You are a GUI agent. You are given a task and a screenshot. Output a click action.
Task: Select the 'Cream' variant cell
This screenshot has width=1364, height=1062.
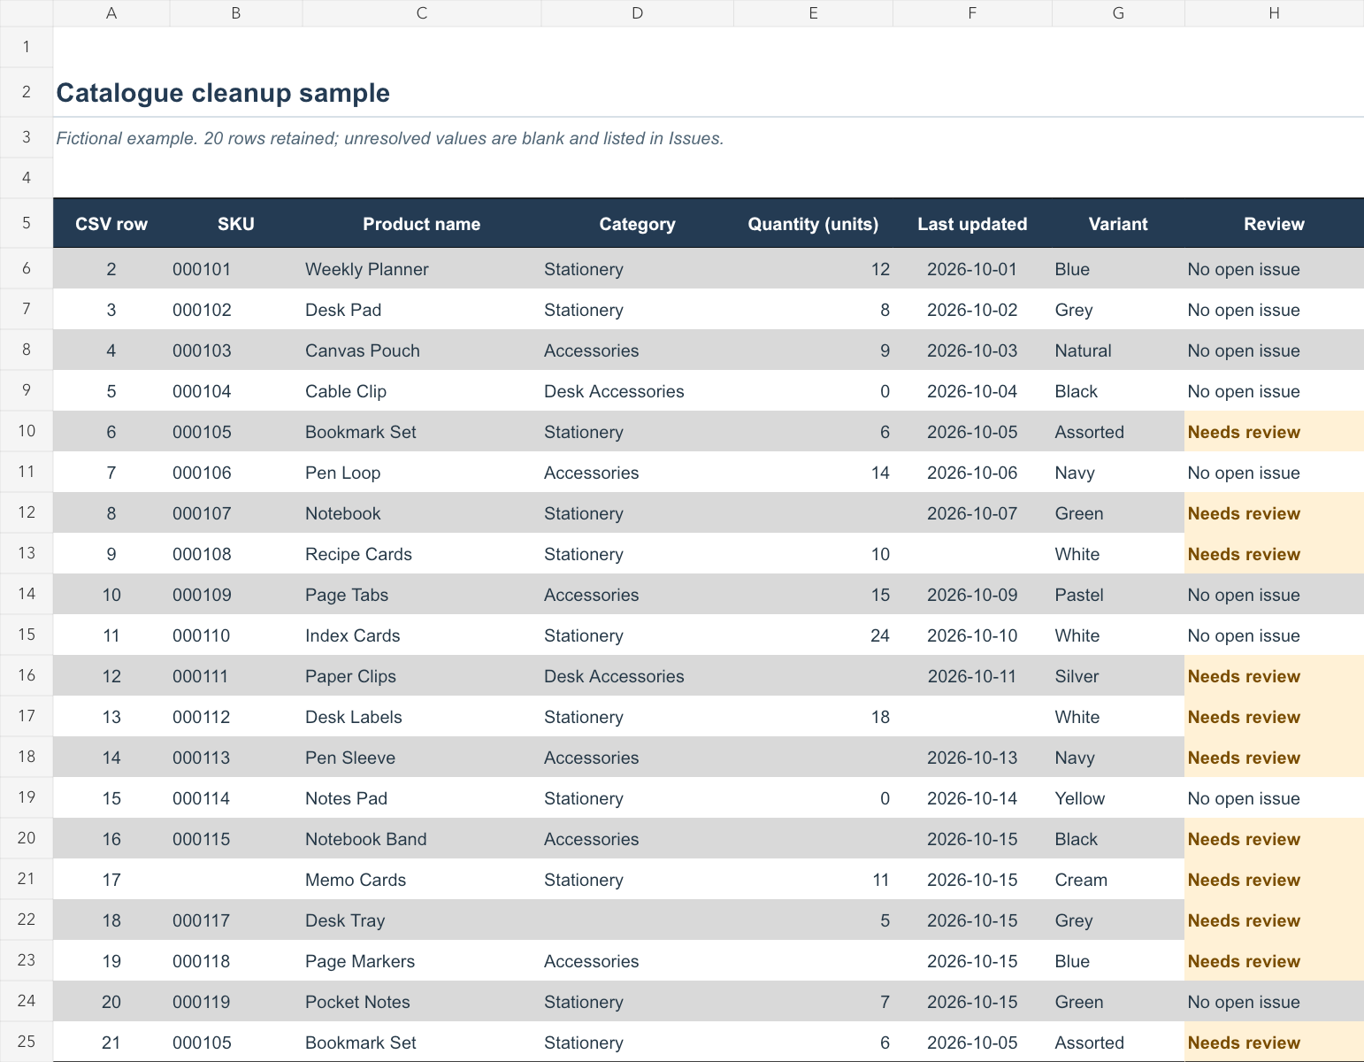click(1118, 880)
